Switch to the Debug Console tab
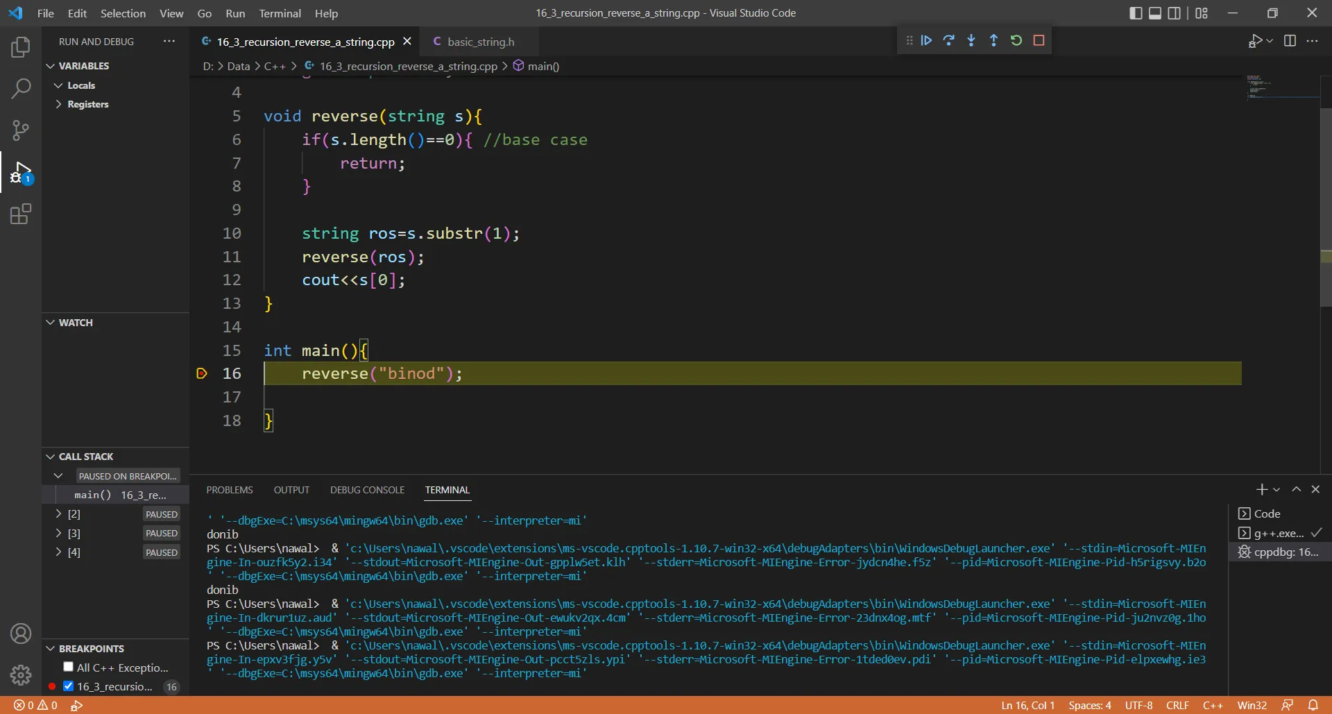 [x=367, y=490]
